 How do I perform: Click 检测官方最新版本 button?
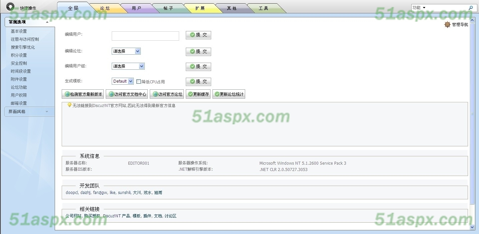(83, 94)
